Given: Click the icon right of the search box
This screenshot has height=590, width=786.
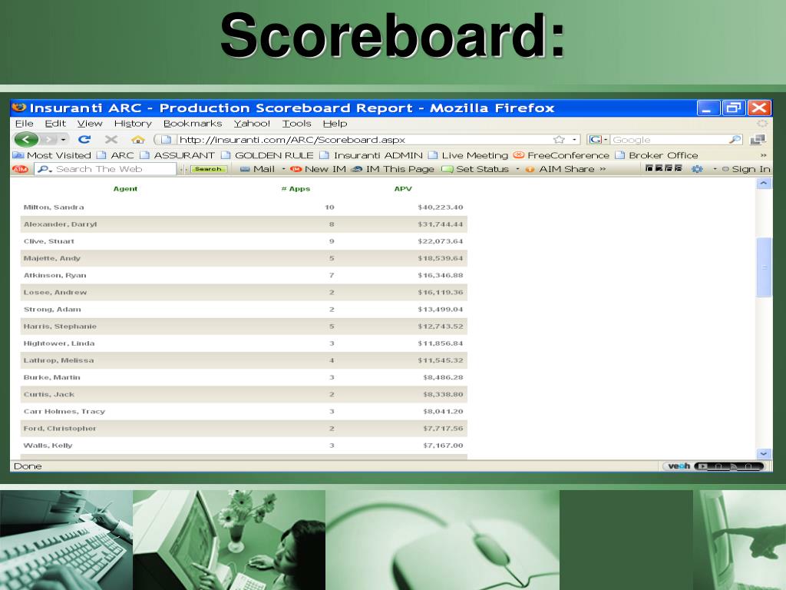Looking at the screenshot, I should (x=758, y=140).
